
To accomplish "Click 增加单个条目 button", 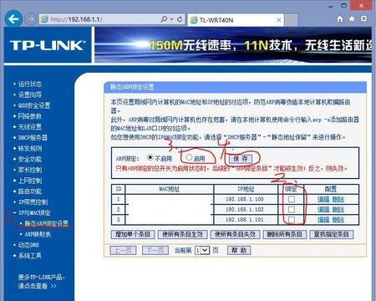I will 133,234.
